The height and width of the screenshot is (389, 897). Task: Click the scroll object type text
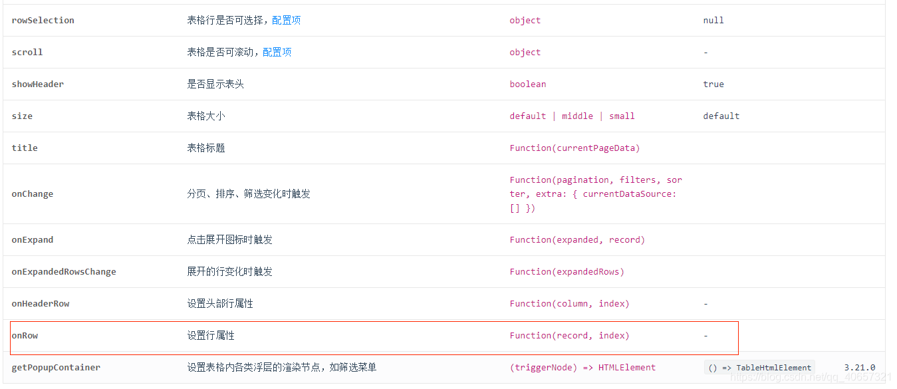[525, 52]
